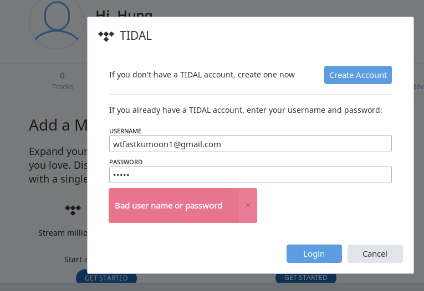Click the left GET STARTED button

(x=106, y=278)
